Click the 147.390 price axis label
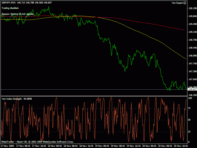This screenshot has height=148, width=197. point(193,71)
